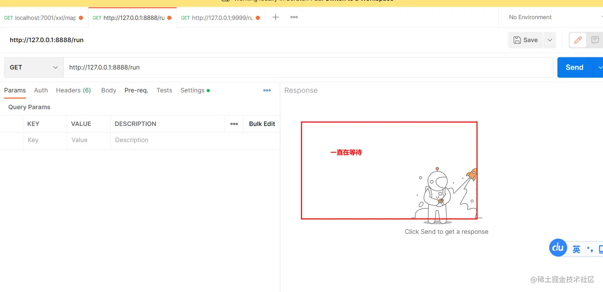Click the Save request floppy disk icon
The image size is (603, 292).
pyautogui.click(x=525, y=40)
